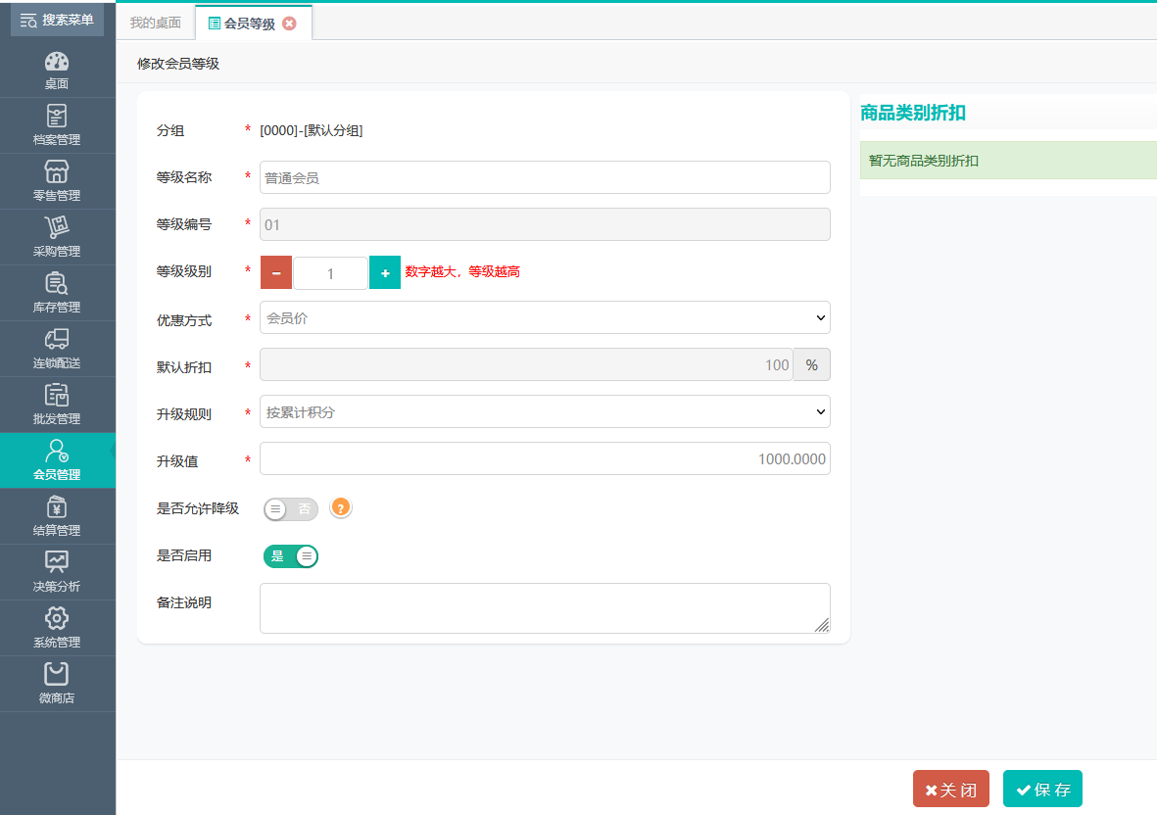Increase 等级级别 with the plus button
The height and width of the screenshot is (815, 1157).
point(385,273)
